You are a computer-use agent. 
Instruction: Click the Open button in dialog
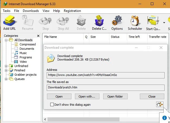click(59, 96)
